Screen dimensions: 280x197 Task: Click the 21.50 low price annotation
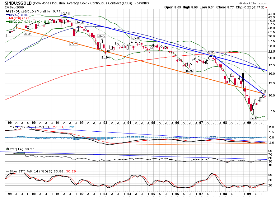click(x=105, y=57)
